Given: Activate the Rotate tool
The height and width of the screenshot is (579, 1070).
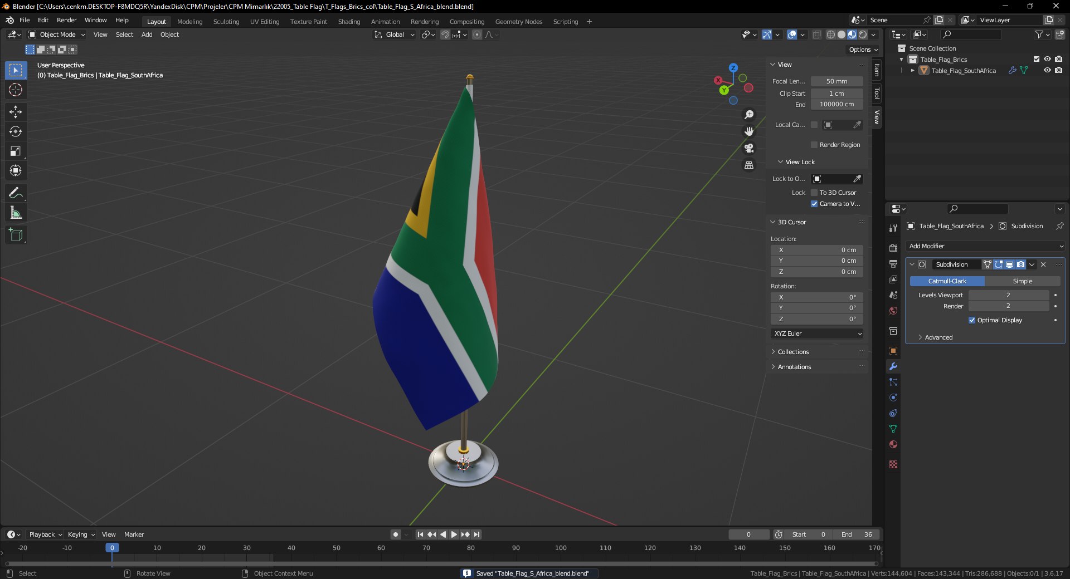Looking at the screenshot, I should pyautogui.click(x=16, y=131).
